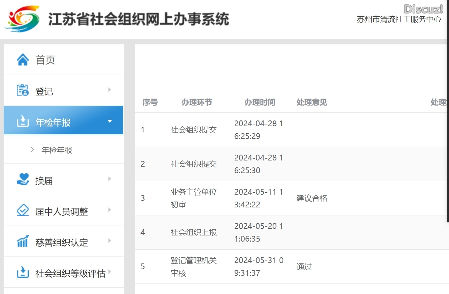This screenshot has width=449, height=294.
Task: Click the icon beside 社会组织等级评估
Action: tap(23, 273)
